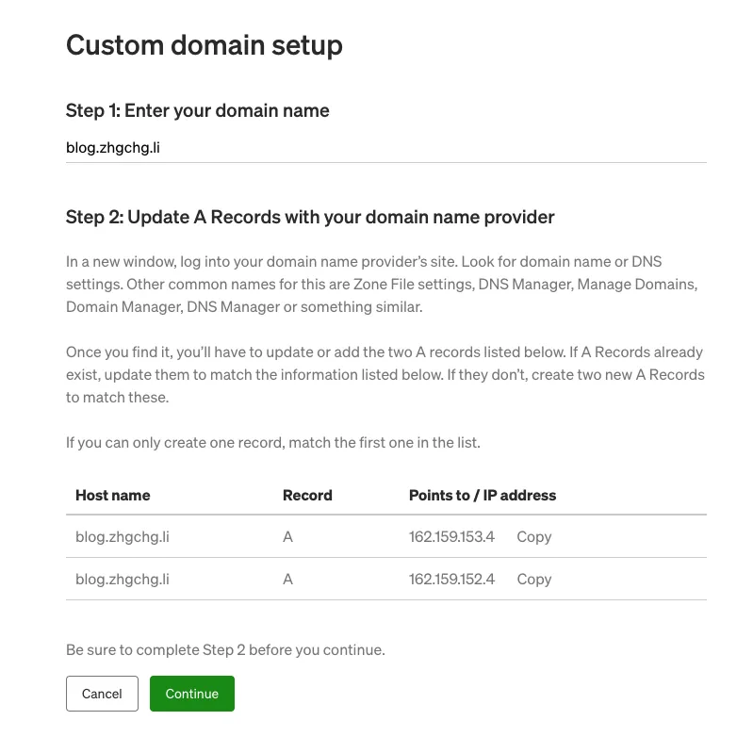753x753 pixels.
Task: Copy the 162.159.153.4 IP address
Action: point(533,537)
